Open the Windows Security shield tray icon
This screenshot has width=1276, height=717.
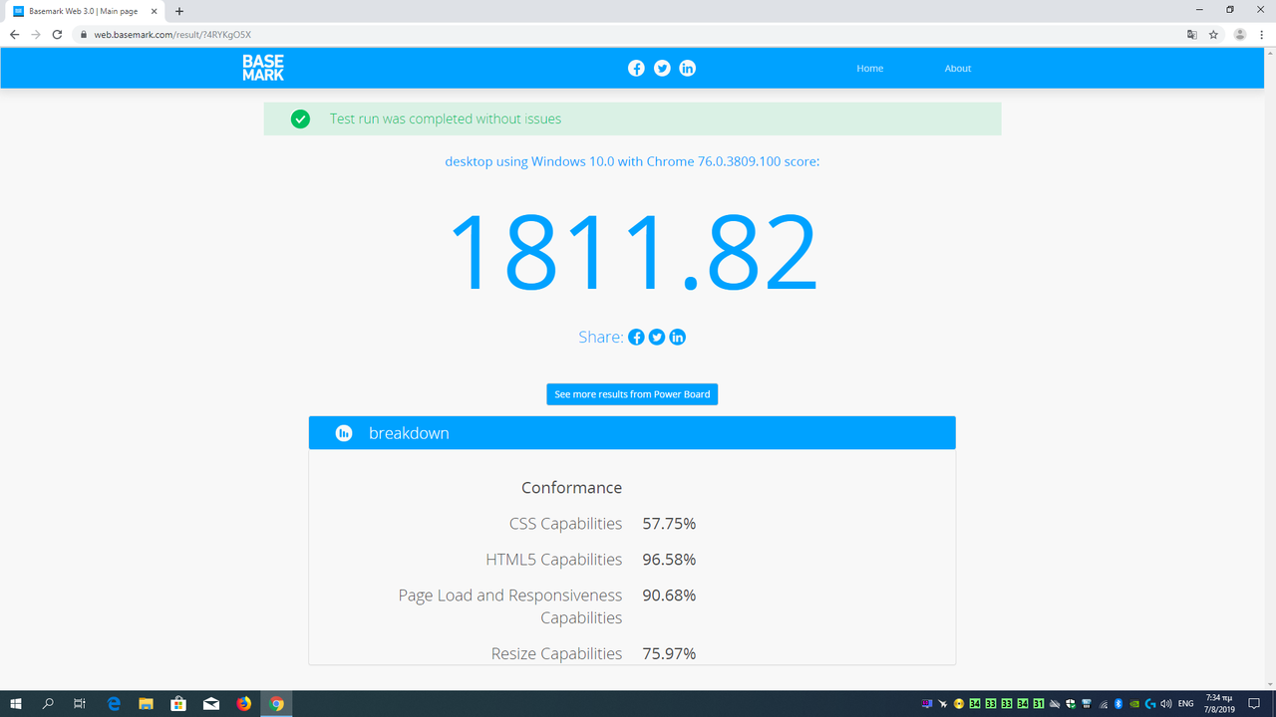(1071, 704)
